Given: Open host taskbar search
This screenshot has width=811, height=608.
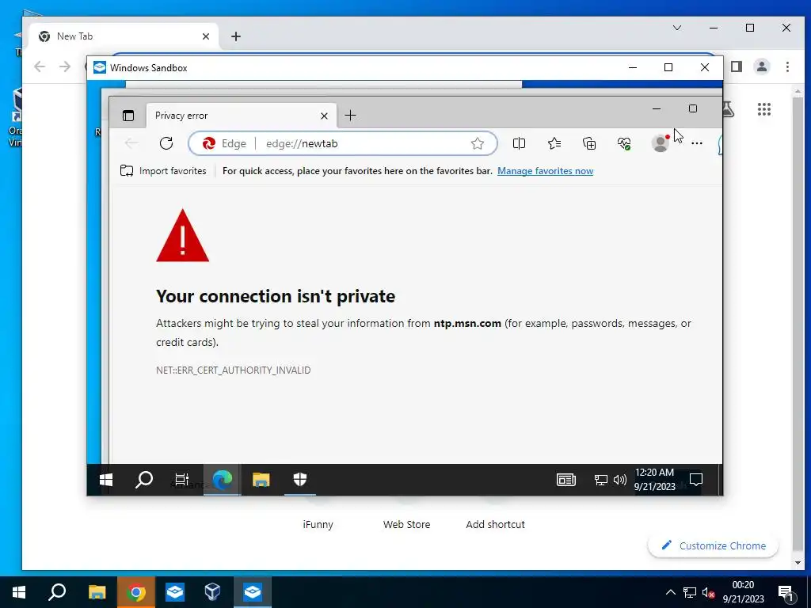Looking at the screenshot, I should pos(57,592).
